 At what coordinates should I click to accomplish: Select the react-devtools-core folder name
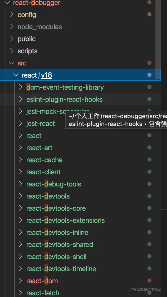pos(56,208)
